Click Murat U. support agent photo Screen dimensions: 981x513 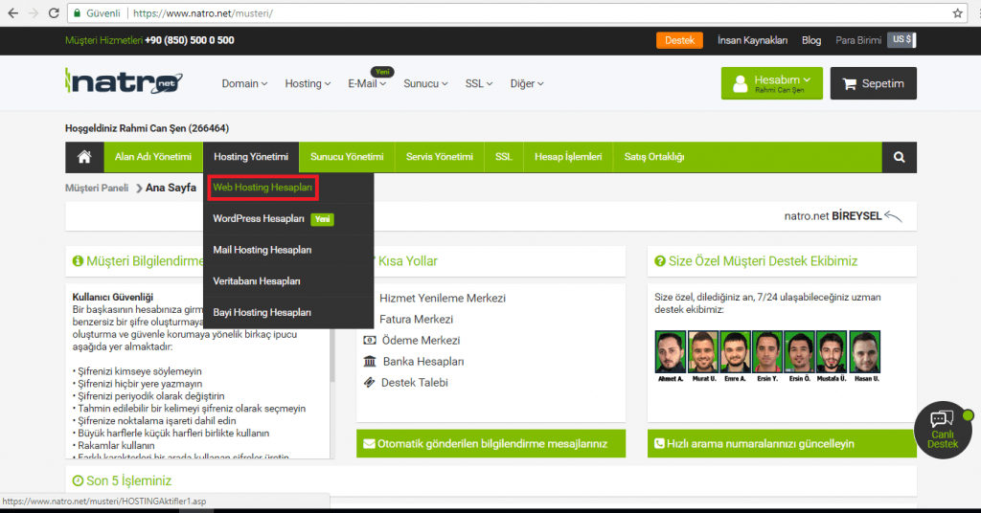coord(703,352)
